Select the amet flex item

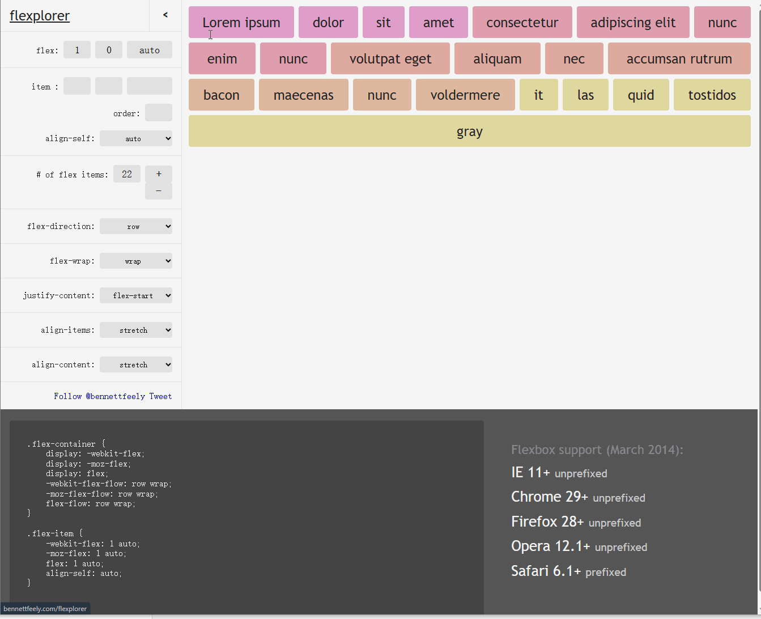(439, 22)
